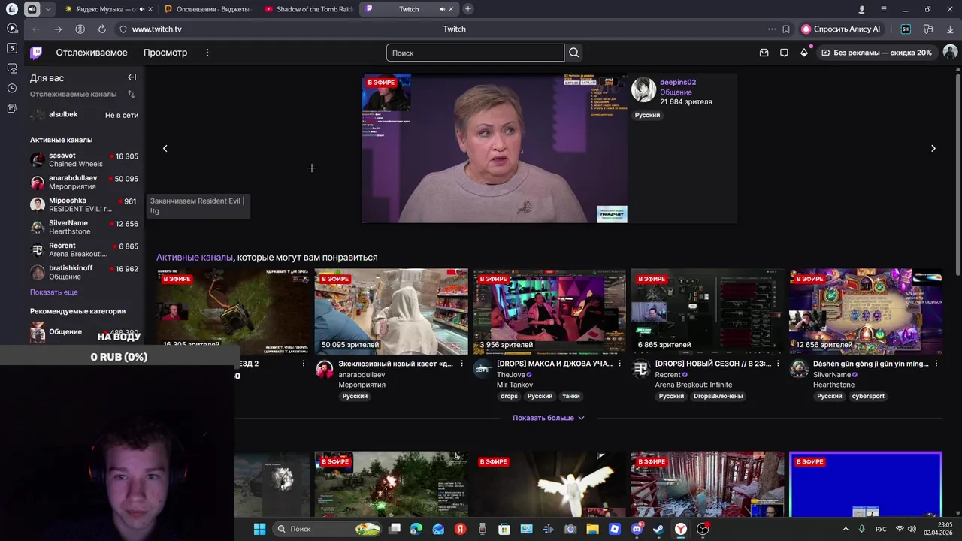
Task: Open whispers chat bubble icon
Action: click(784, 53)
